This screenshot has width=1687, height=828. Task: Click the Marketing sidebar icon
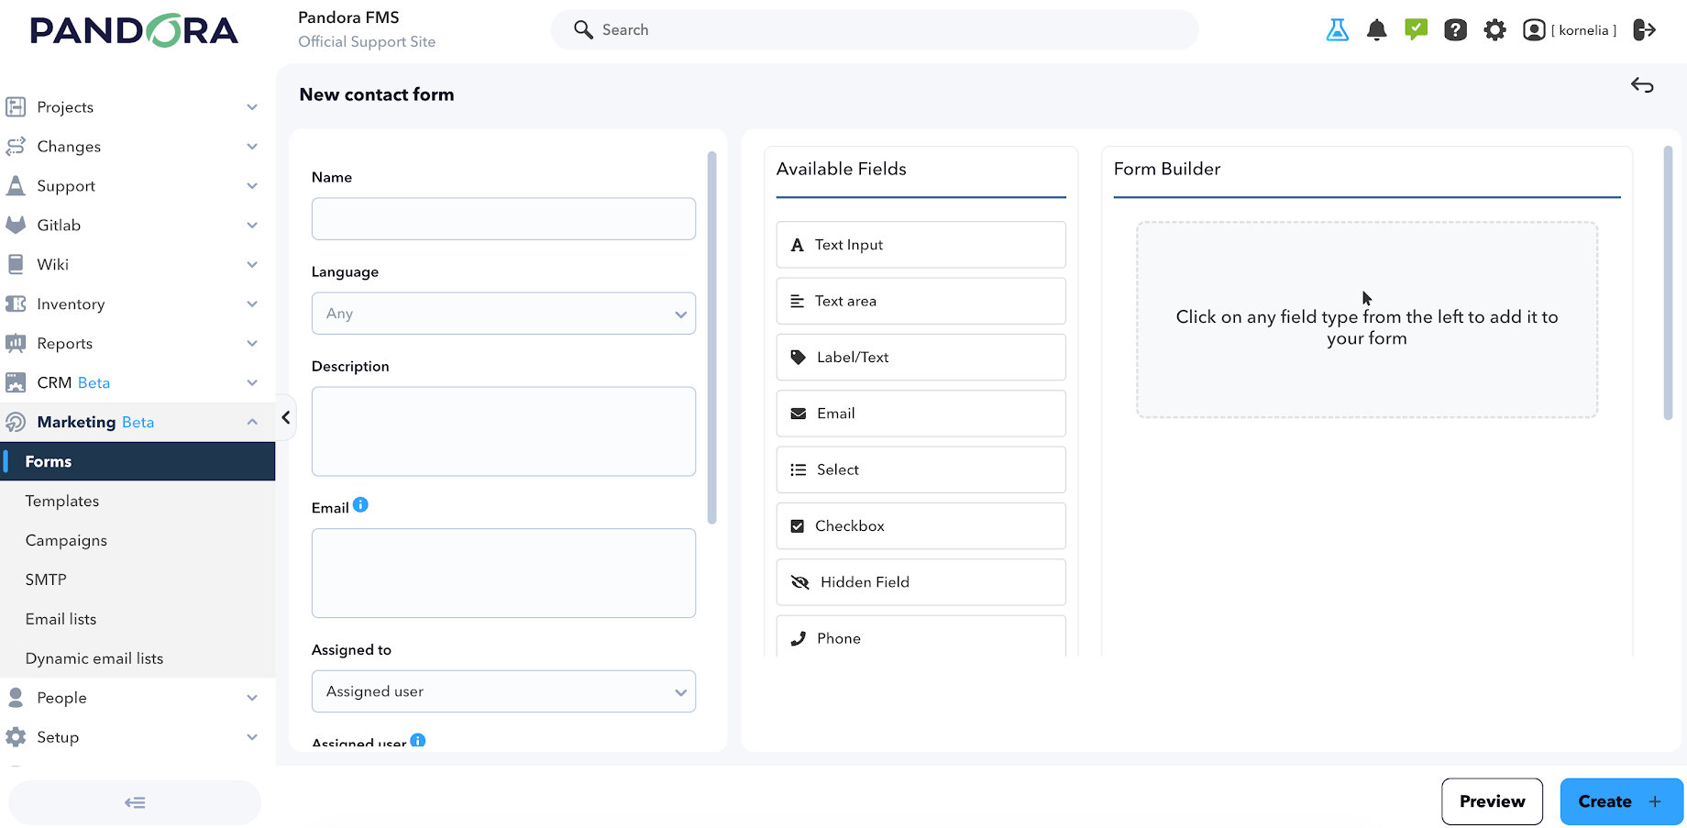(x=16, y=422)
